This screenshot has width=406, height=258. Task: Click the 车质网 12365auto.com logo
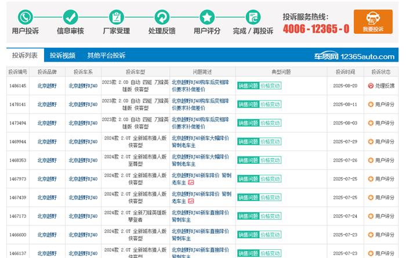click(x=362, y=56)
